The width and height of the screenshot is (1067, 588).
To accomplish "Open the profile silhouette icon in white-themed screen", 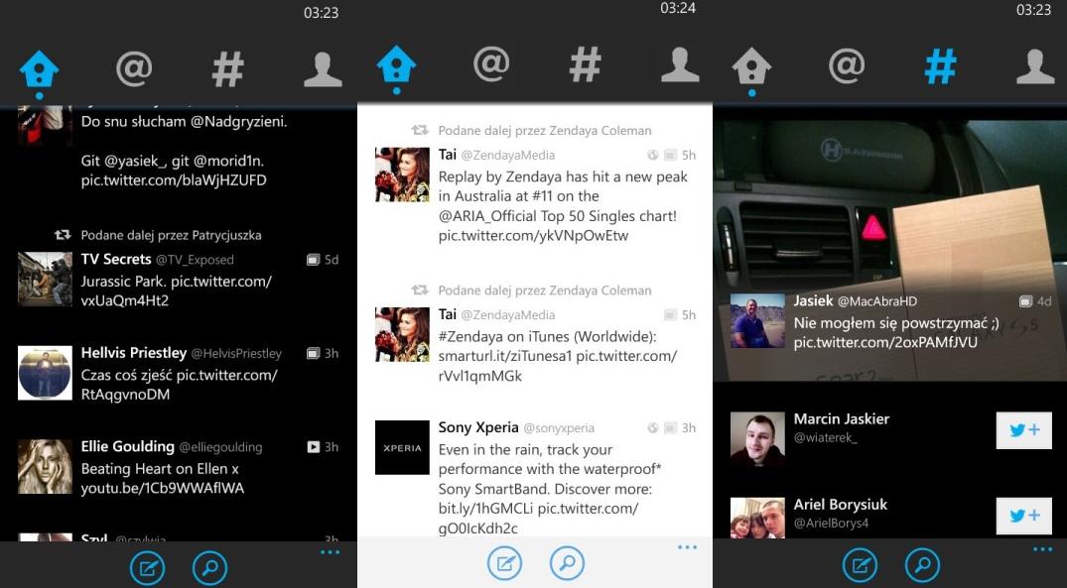I will pos(680,64).
